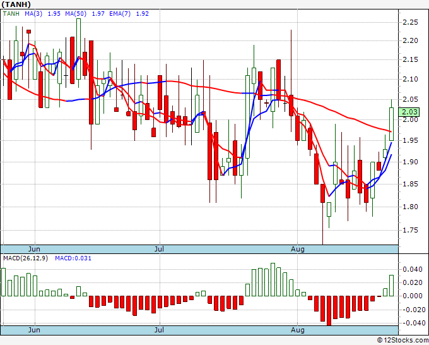Click the MA(3) value 1.95

(54, 14)
